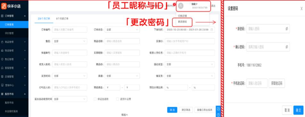Open the 活动类型 dropdown
Screen dimensions: 305x117
[x=190, y=64]
